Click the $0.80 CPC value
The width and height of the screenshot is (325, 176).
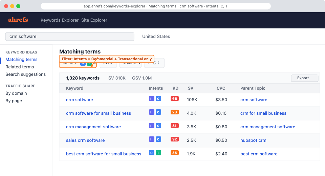[221, 127]
